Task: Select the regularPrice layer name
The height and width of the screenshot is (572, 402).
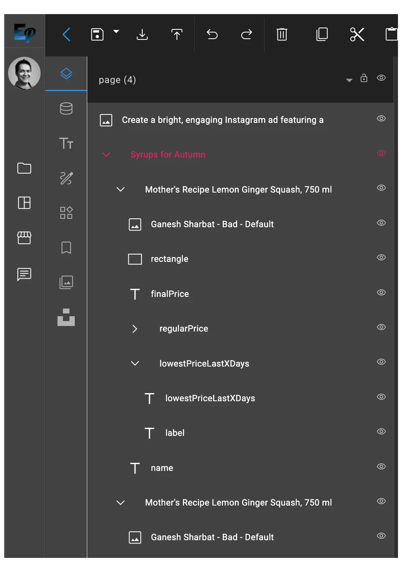Action: point(184,329)
